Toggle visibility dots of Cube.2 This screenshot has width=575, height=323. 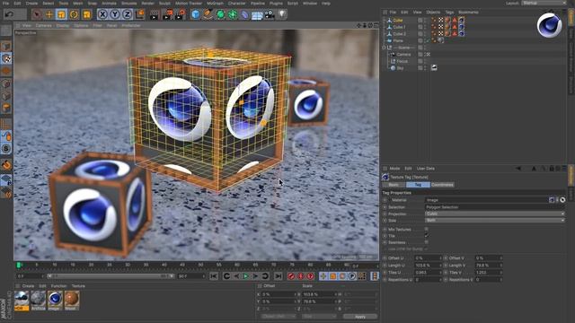[x=425, y=34]
